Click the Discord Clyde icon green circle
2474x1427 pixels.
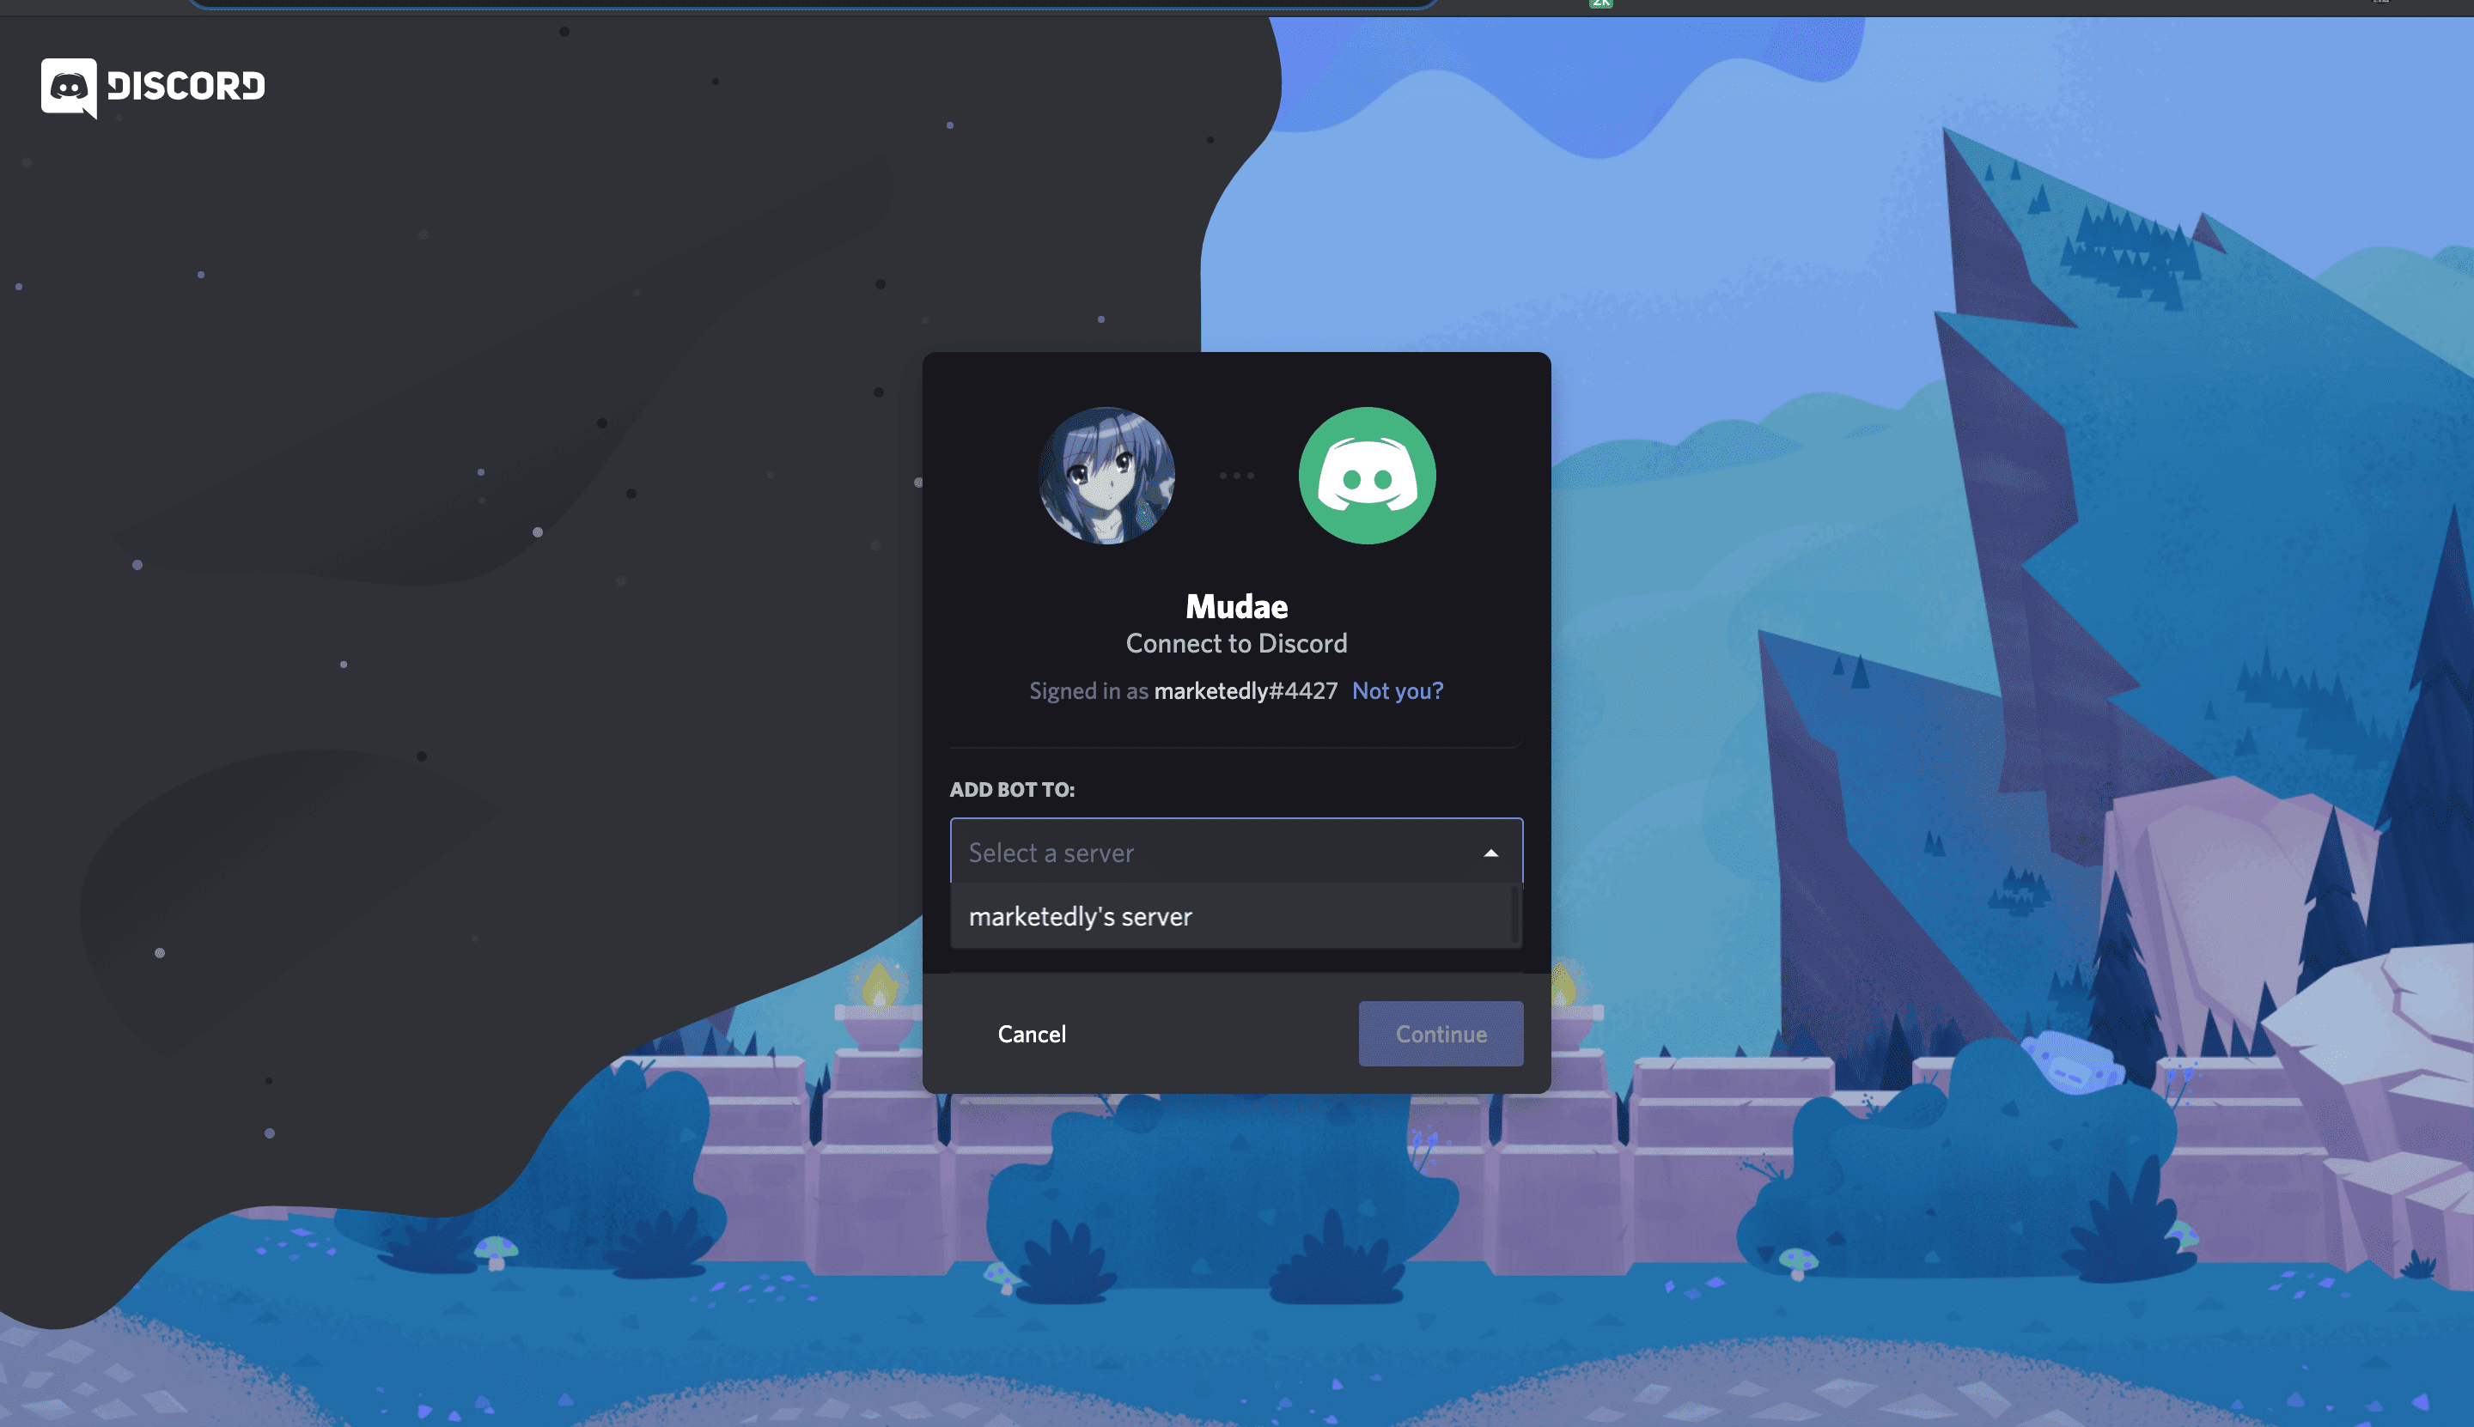pyautogui.click(x=1368, y=476)
